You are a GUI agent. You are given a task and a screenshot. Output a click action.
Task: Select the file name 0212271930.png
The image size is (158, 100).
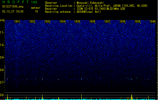[13, 6]
